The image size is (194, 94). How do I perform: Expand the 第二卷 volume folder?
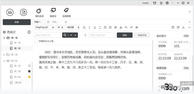(x=4, y=54)
